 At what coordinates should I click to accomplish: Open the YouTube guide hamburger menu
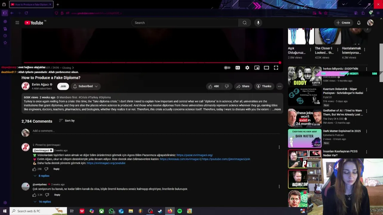(17, 23)
